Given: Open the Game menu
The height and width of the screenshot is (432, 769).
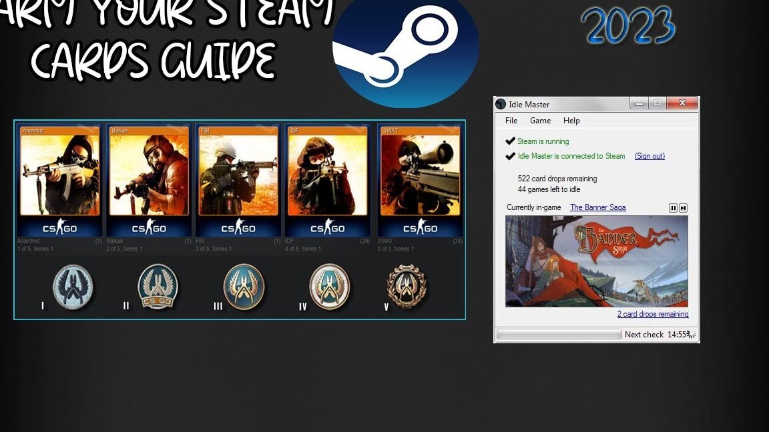Looking at the screenshot, I should pyautogui.click(x=541, y=121).
